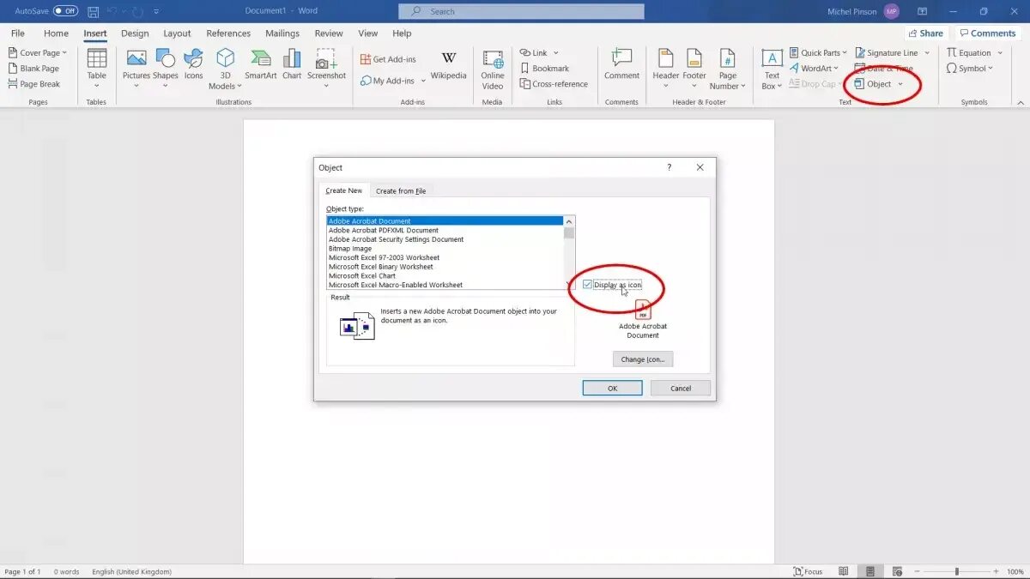Click Get Add-ins
The height and width of the screenshot is (579, 1030).
tap(387, 59)
